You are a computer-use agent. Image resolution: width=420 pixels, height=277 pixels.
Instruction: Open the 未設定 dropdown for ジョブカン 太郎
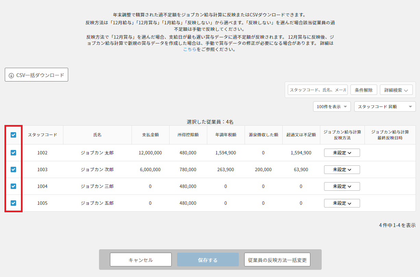[x=342, y=153]
